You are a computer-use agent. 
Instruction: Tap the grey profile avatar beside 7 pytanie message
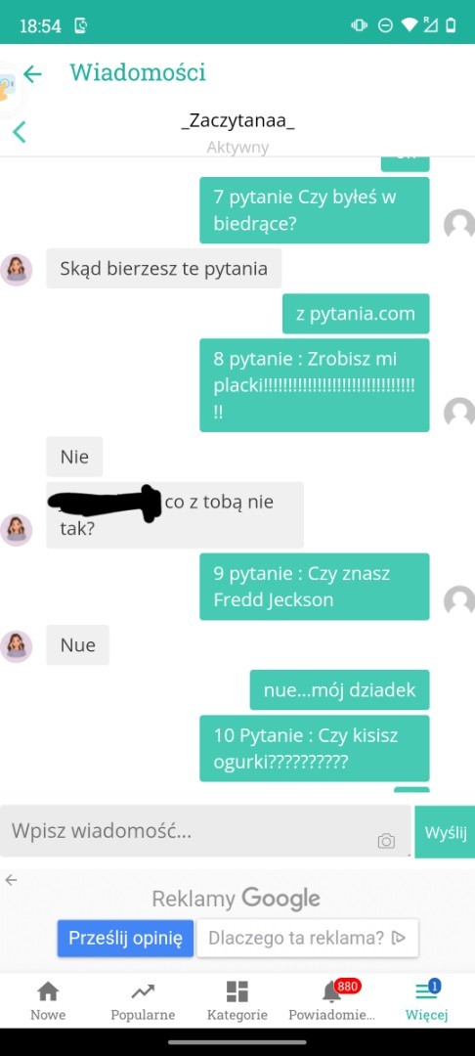pyautogui.click(x=459, y=225)
